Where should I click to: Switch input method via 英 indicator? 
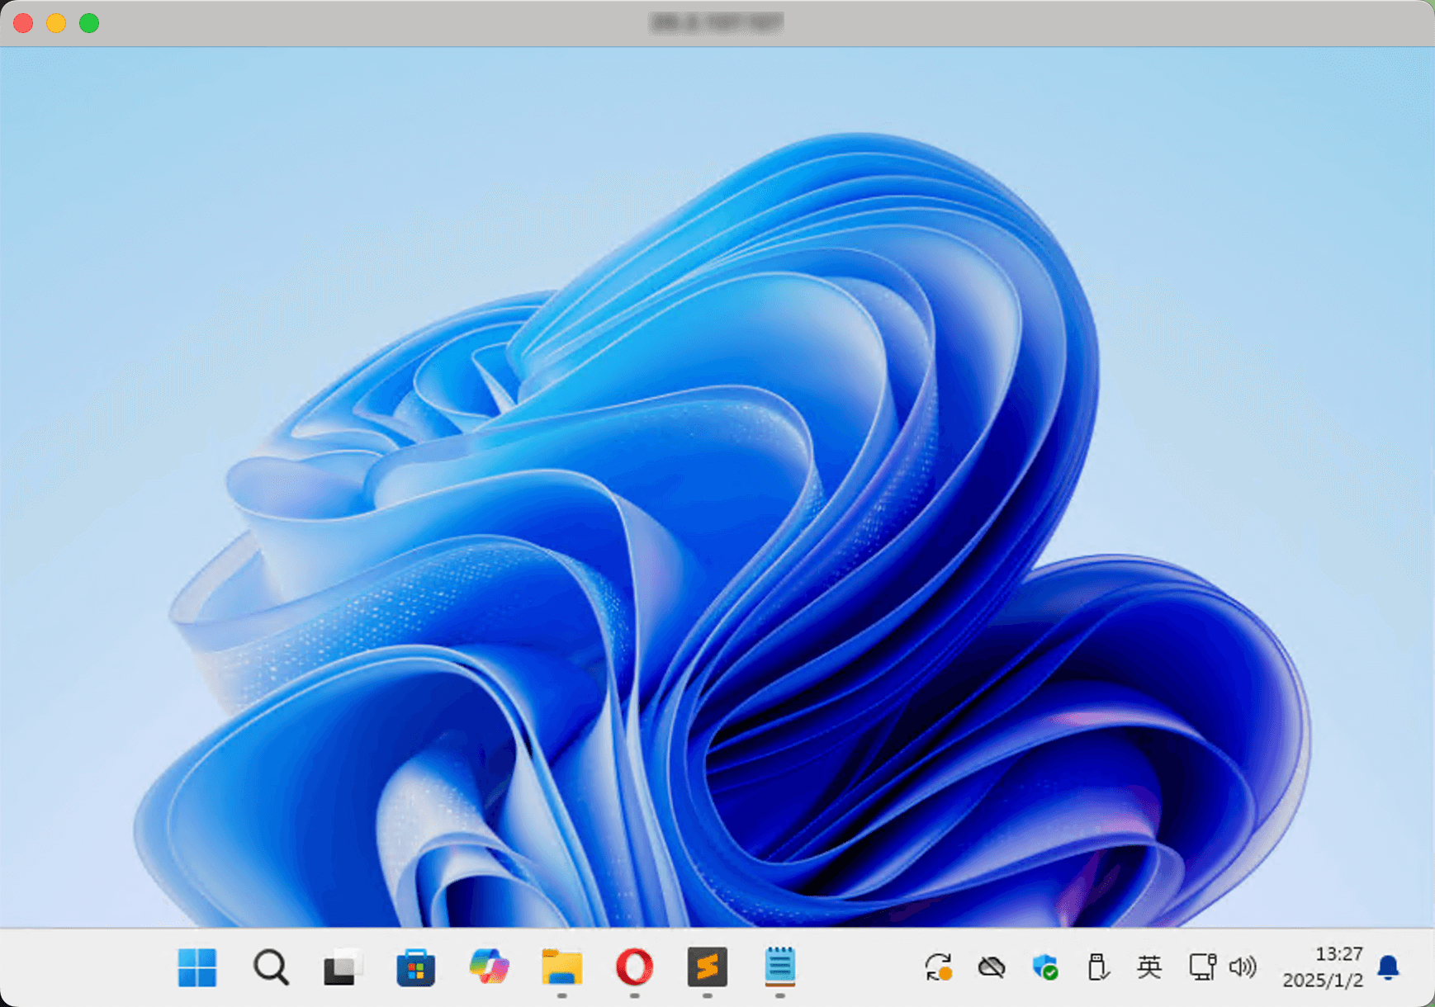[x=1149, y=967]
